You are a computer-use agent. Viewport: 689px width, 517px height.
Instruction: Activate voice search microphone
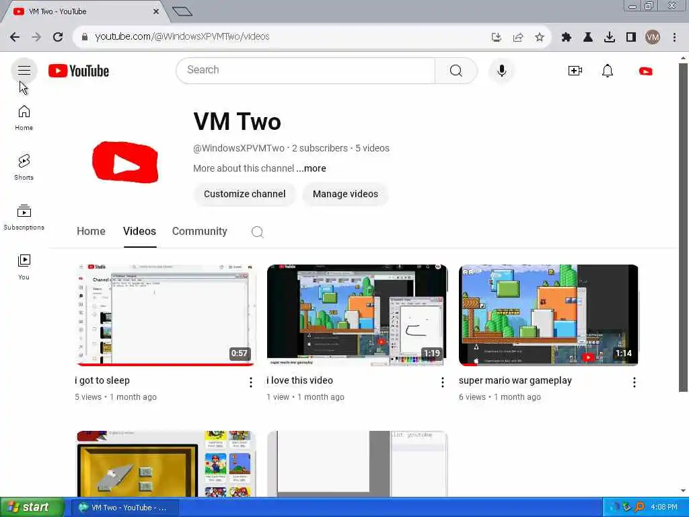501,70
